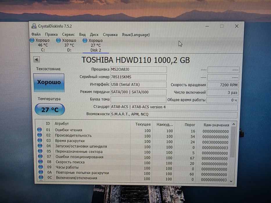The width and height of the screenshot is (271, 203).
Task: Select the Повторные попытки раскрутки row
Action: pos(133,173)
